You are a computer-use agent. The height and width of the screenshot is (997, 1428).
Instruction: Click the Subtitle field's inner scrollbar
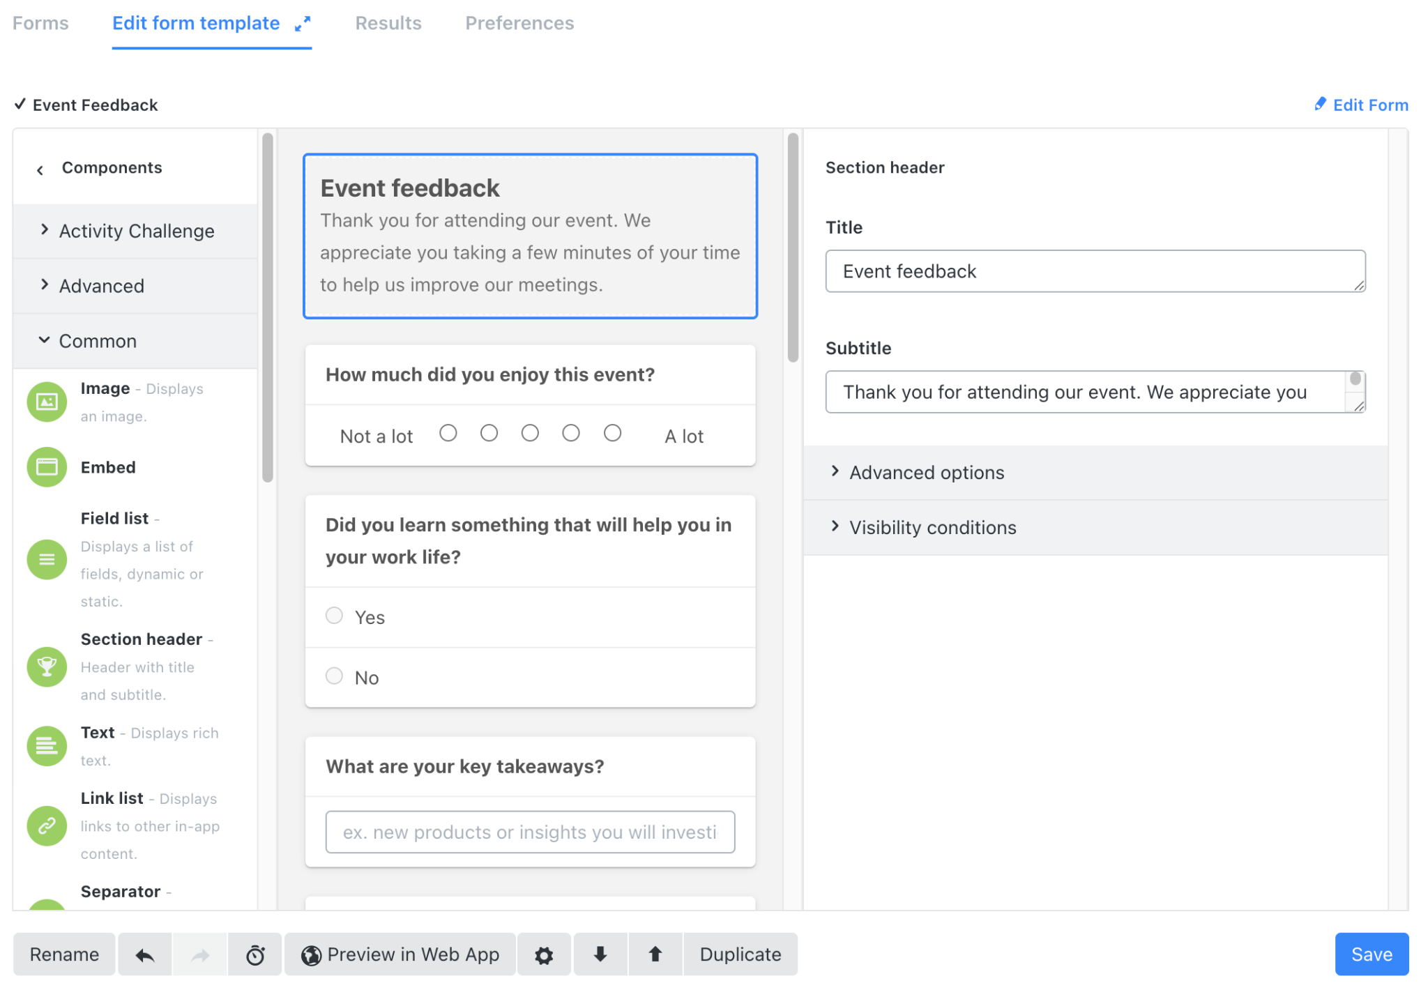1355,379
